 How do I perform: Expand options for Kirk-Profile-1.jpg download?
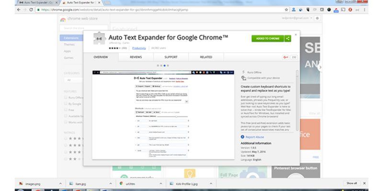click(x=211, y=183)
